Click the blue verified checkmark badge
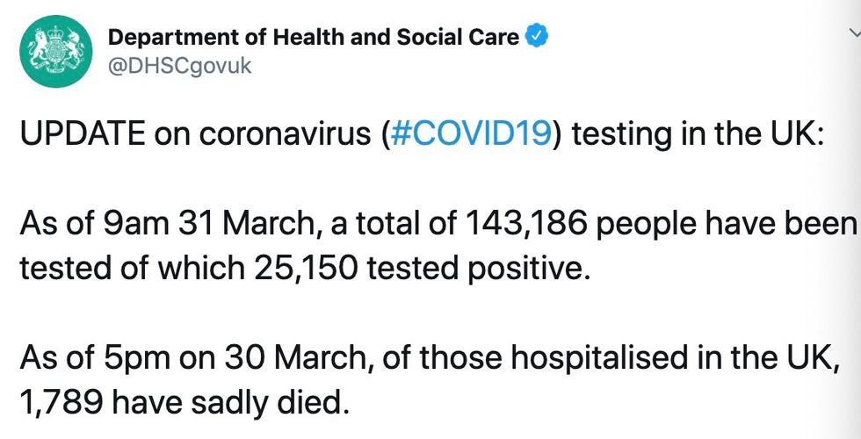 (537, 37)
